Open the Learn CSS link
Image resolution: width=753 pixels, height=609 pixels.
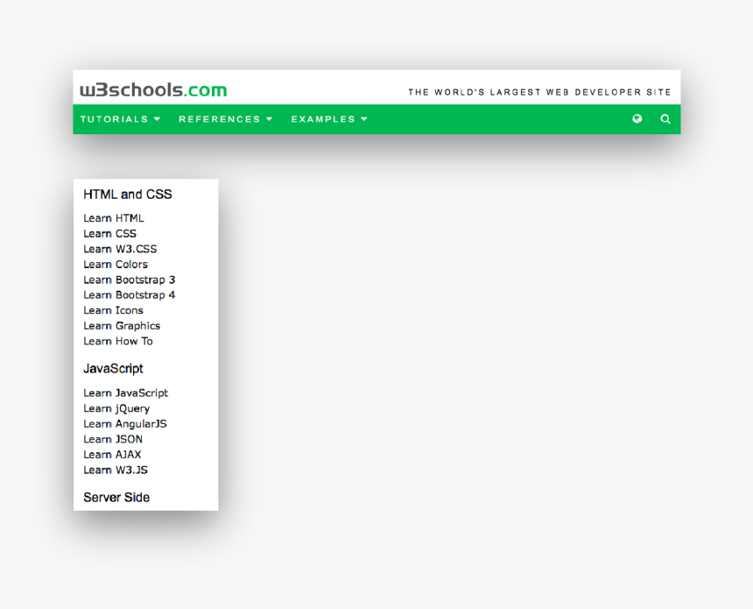point(110,234)
